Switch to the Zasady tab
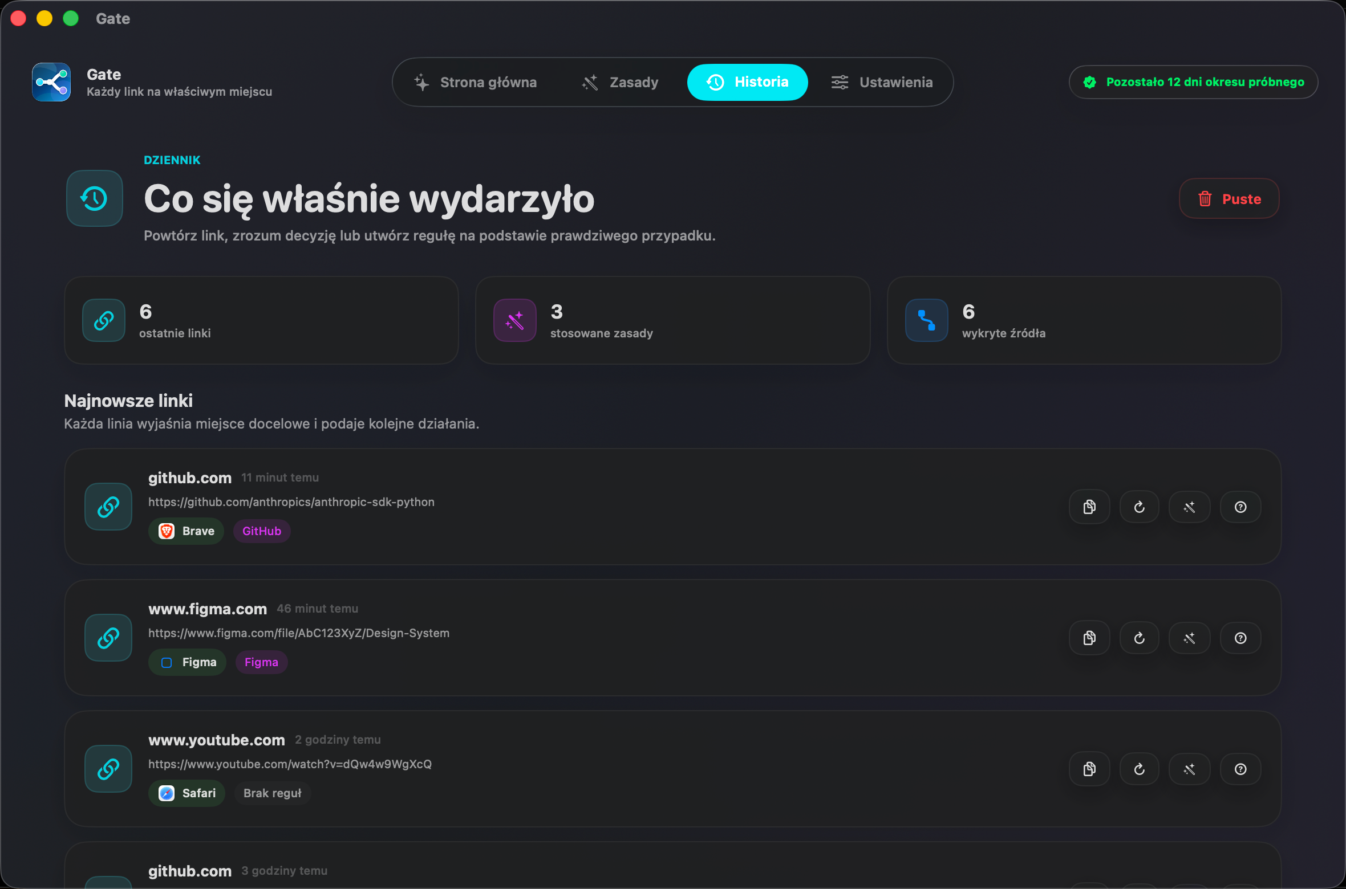Screen dimensions: 1346x889 619,82
